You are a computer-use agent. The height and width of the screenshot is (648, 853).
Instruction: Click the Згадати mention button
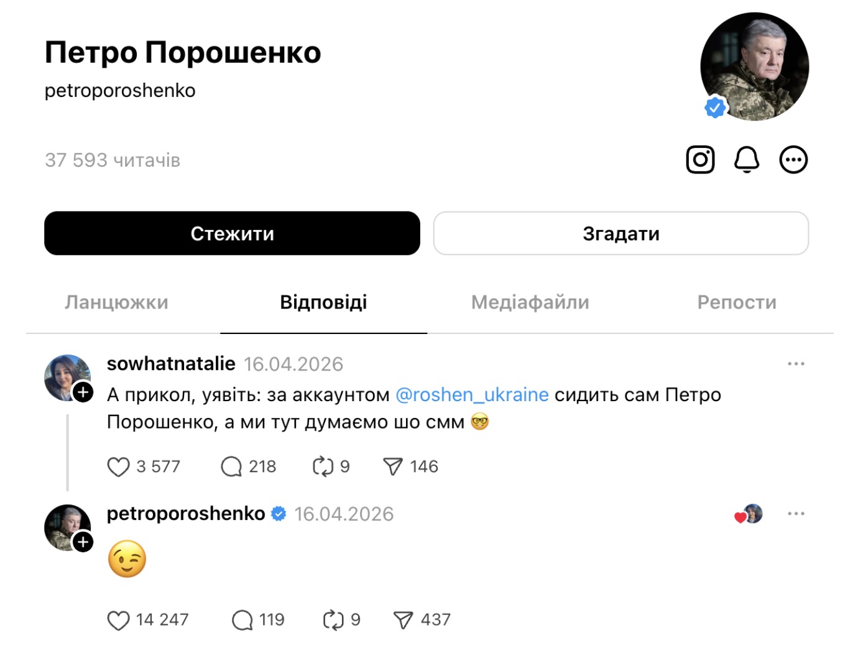(x=621, y=233)
